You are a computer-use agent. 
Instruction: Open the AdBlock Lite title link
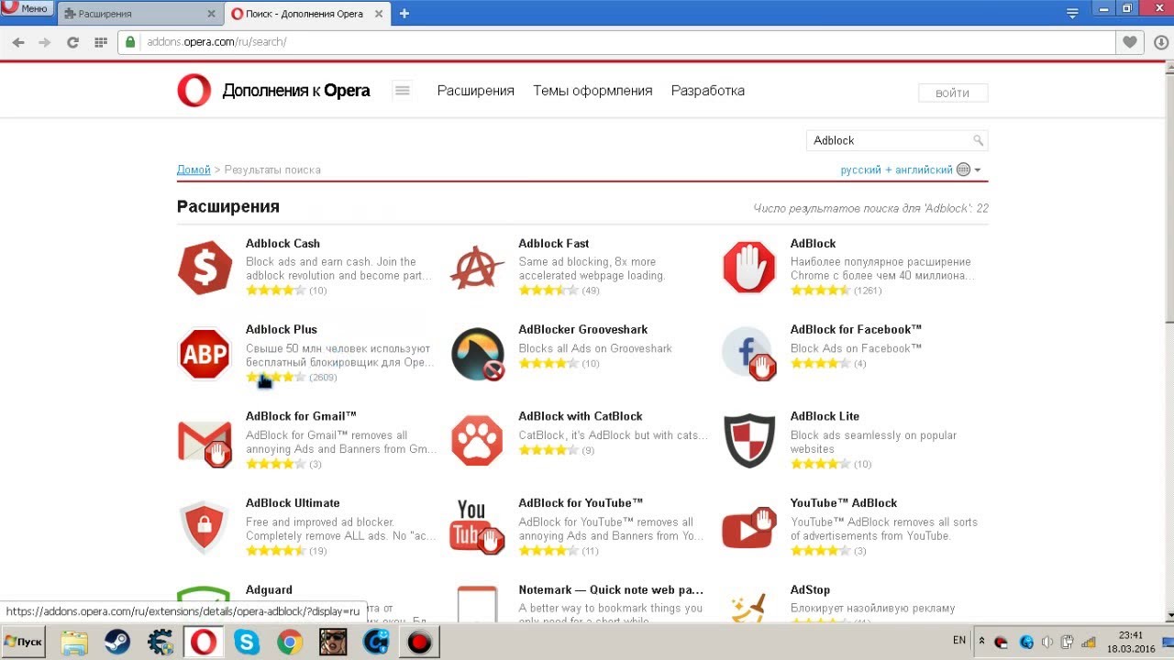tap(825, 416)
